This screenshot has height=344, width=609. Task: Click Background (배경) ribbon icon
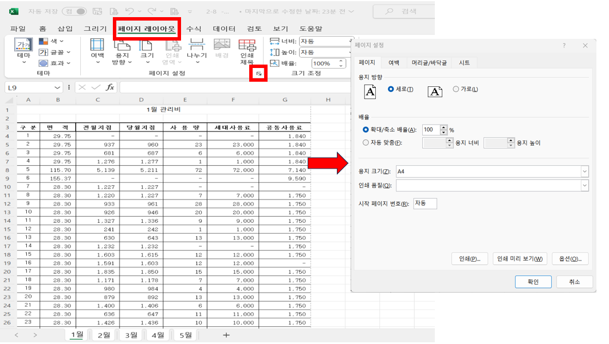[x=222, y=45]
